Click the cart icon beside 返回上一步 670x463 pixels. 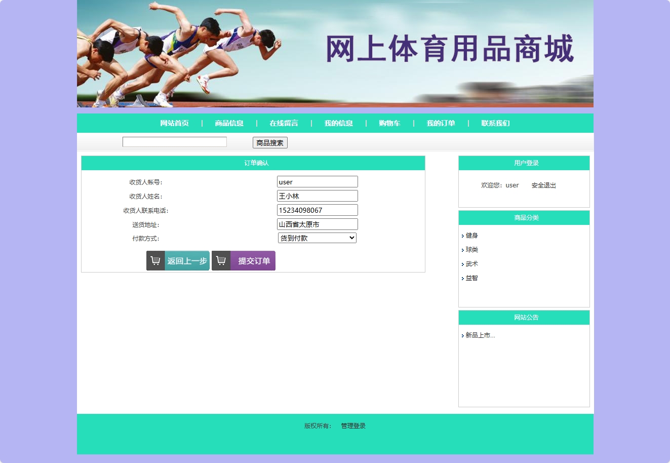[155, 260]
